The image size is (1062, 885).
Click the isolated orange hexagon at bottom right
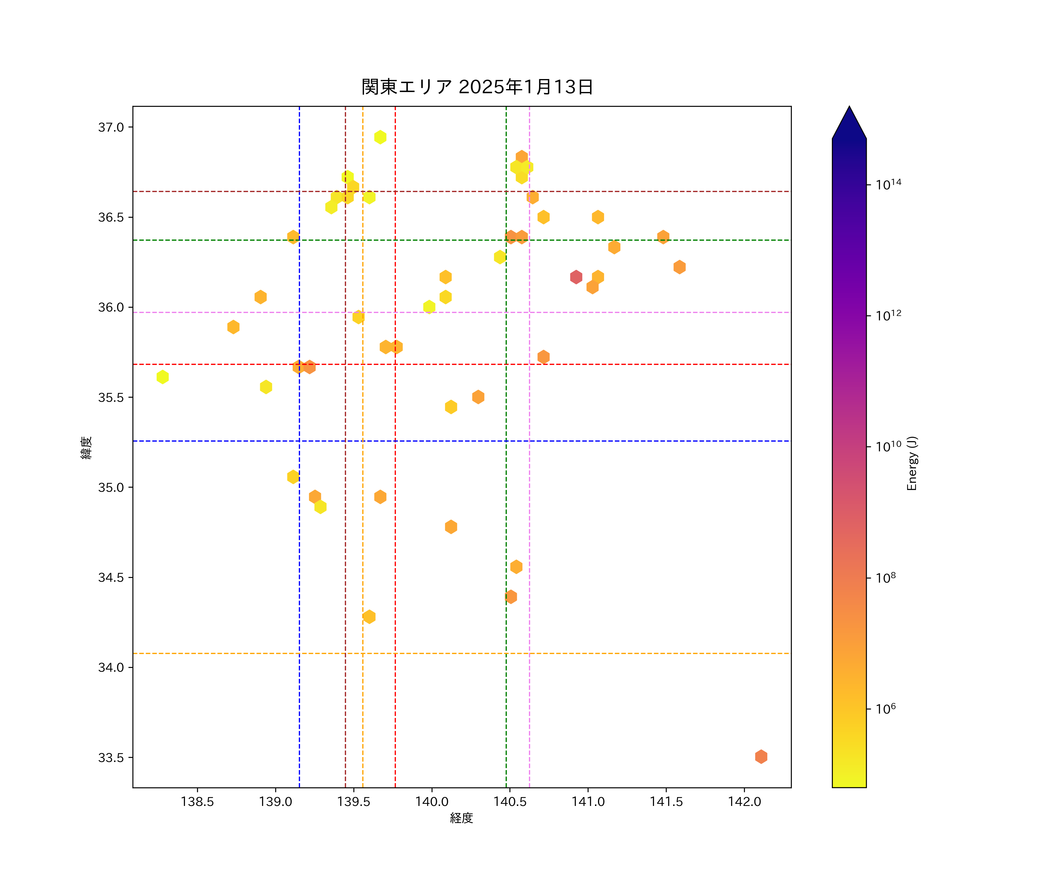pos(761,757)
